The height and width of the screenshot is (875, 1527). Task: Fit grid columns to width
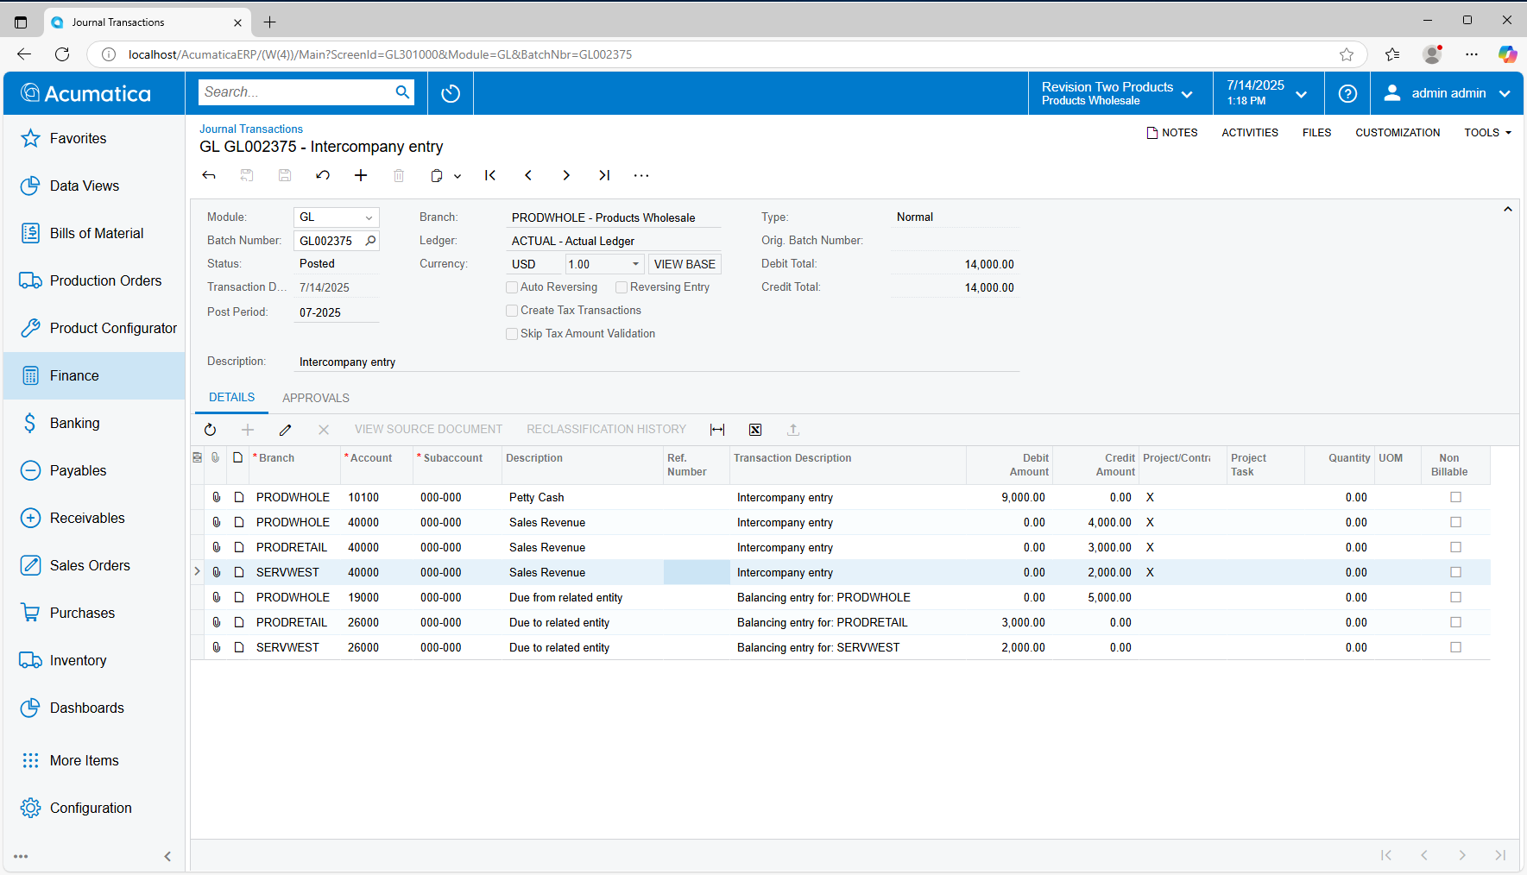tap(717, 430)
